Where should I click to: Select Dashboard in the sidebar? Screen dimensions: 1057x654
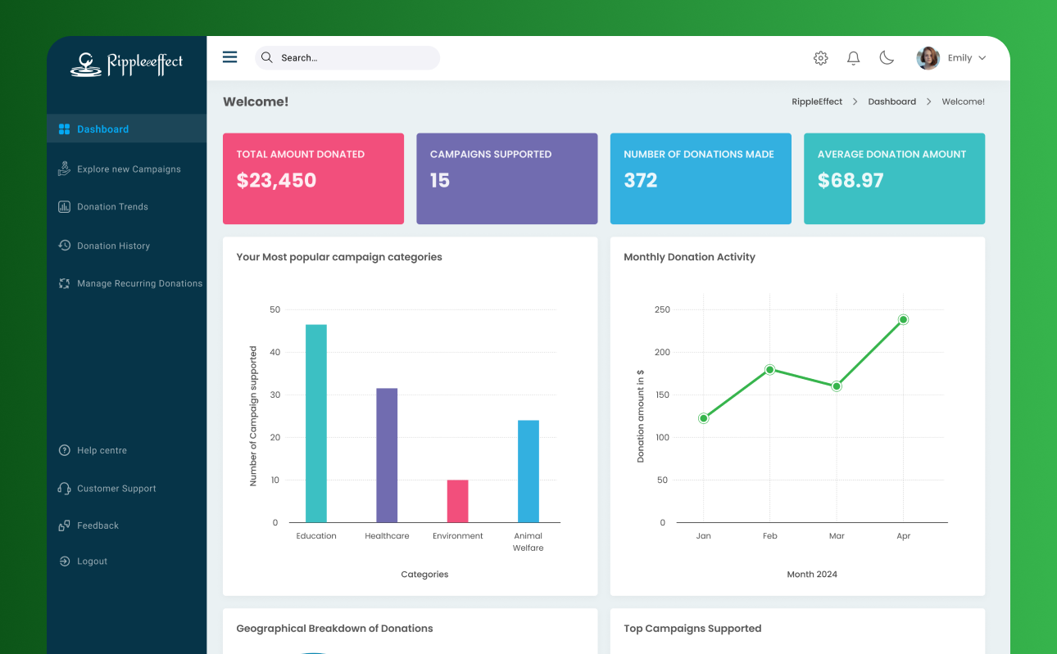coord(102,129)
